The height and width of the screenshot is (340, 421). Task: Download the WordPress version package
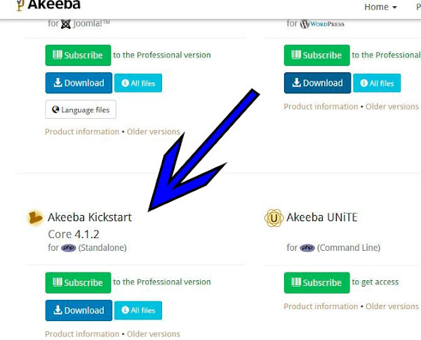click(317, 83)
